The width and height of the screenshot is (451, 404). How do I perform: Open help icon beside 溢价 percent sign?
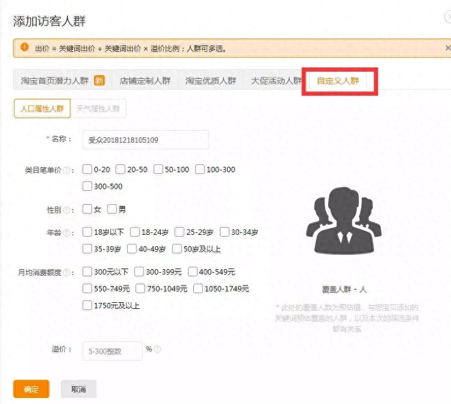click(157, 349)
